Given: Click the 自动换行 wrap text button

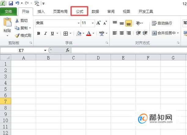Looking at the screenshot, I should click(162, 23).
